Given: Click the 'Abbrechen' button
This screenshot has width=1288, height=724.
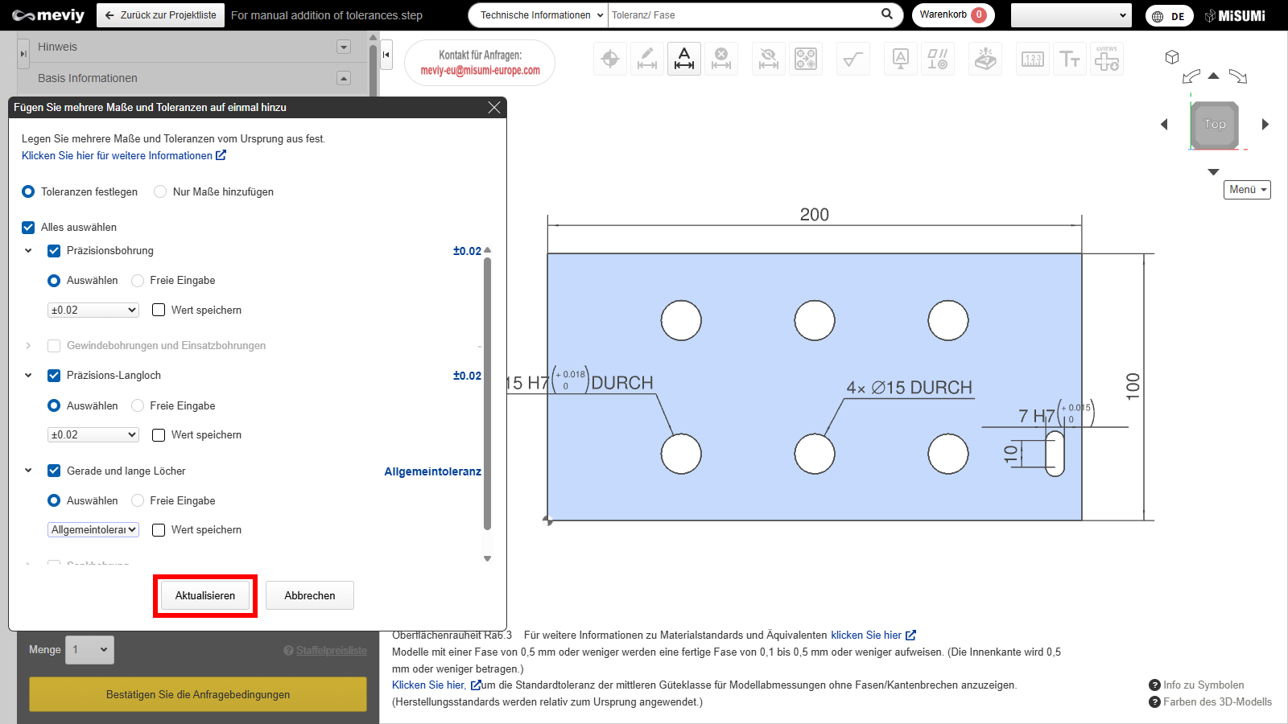Looking at the screenshot, I should (x=310, y=595).
